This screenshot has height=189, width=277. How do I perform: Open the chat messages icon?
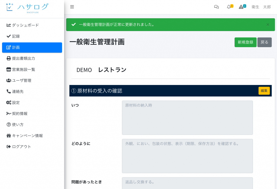tap(216, 7)
